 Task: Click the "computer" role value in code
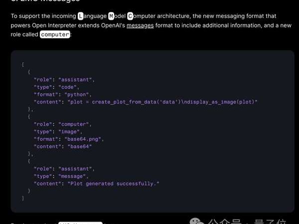[x=75, y=124]
